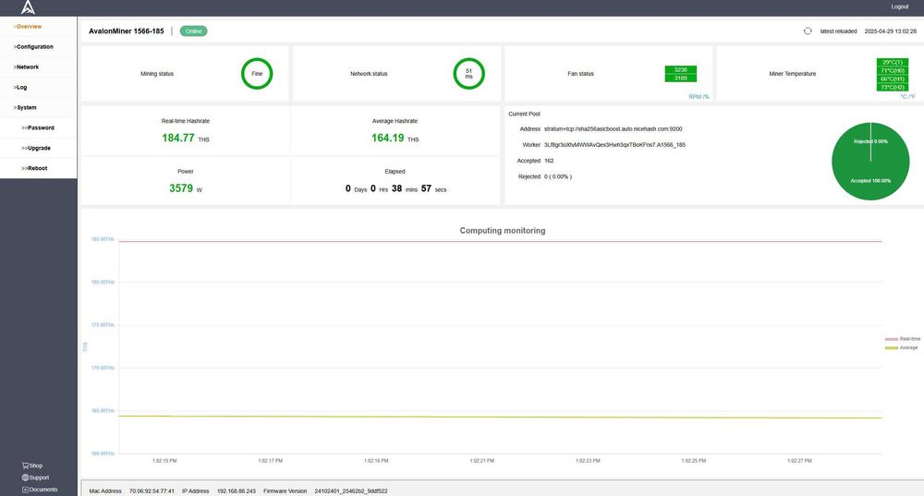
Task: Click the Computing monitoring chart title
Action: 503,230
